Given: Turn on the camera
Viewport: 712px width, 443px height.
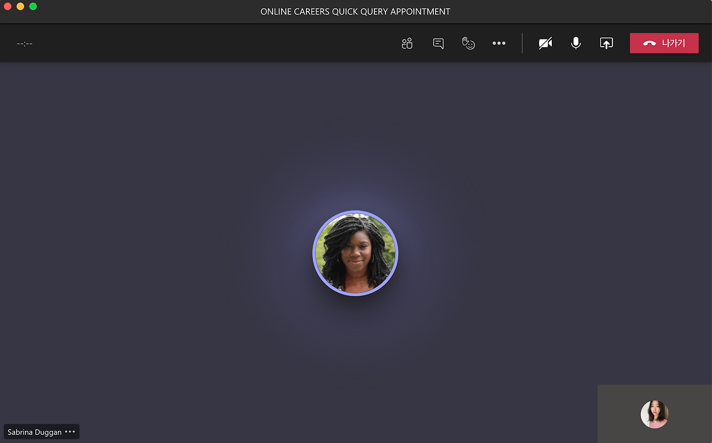Looking at the screenshot, I should [546, 43].
